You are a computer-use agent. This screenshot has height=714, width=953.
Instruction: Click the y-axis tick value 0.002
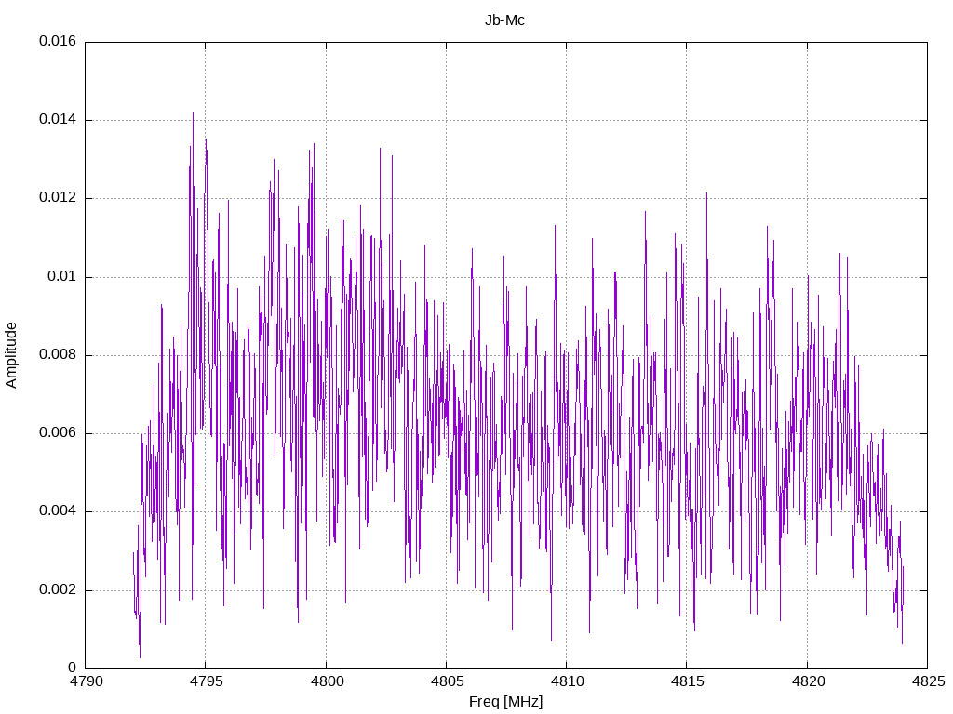tap(58, 589)
